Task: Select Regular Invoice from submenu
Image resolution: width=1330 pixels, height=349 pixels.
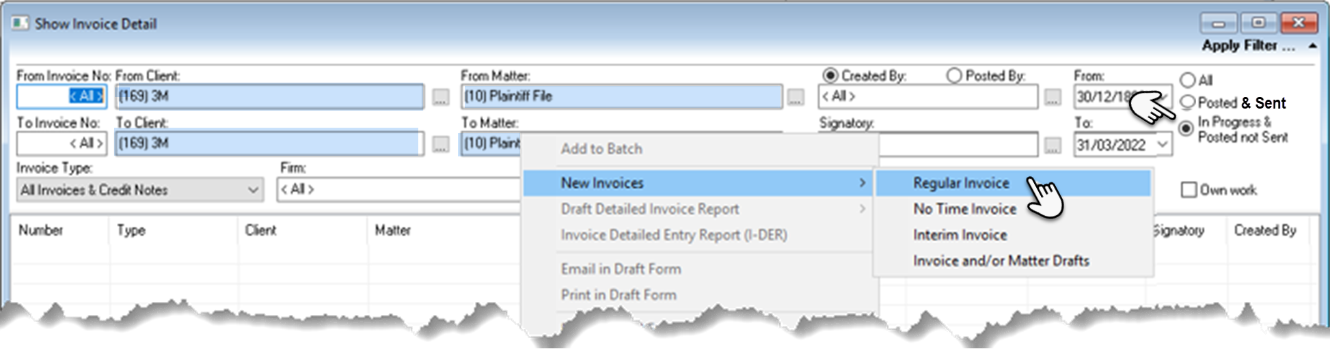Action: coord(1013,183)
